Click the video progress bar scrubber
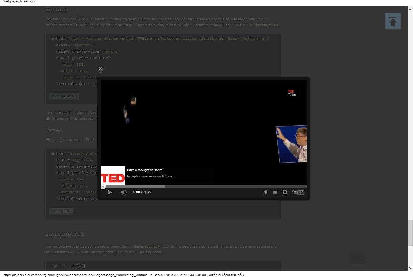 pos(103,186)
